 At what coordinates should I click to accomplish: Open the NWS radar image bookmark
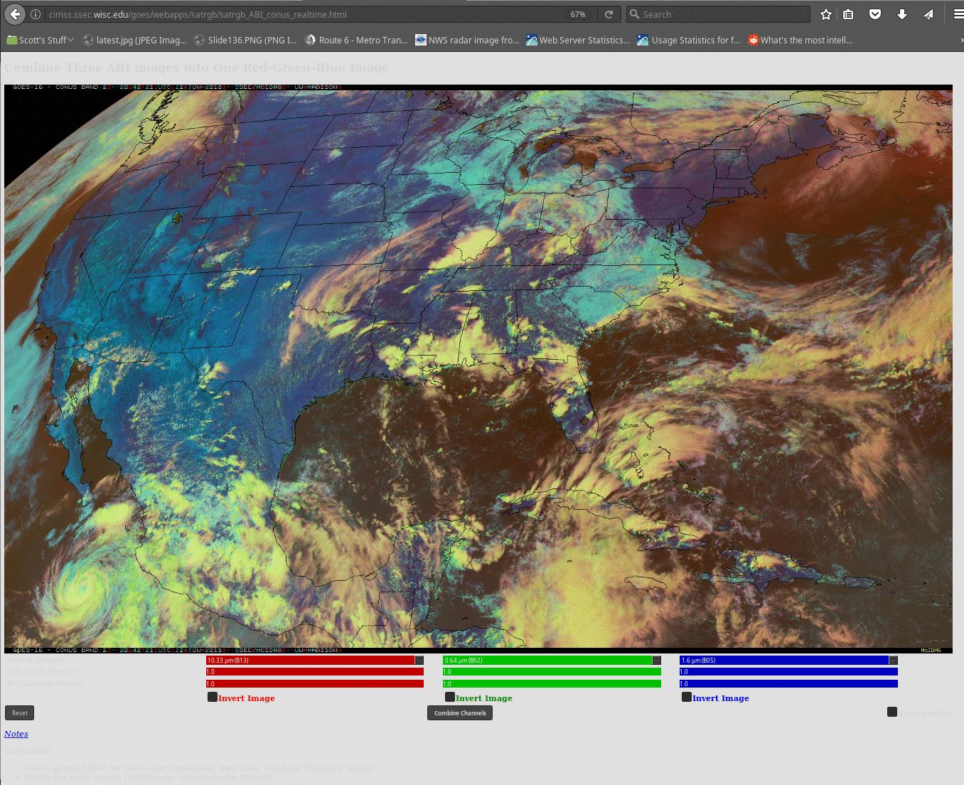coord(467,40)
